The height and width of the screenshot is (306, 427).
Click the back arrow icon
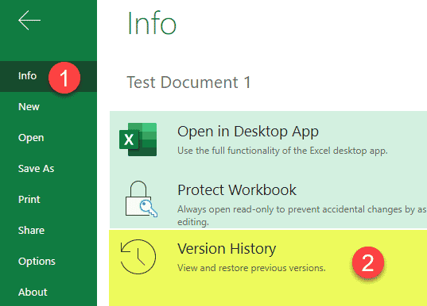click(x=29, y=20)
